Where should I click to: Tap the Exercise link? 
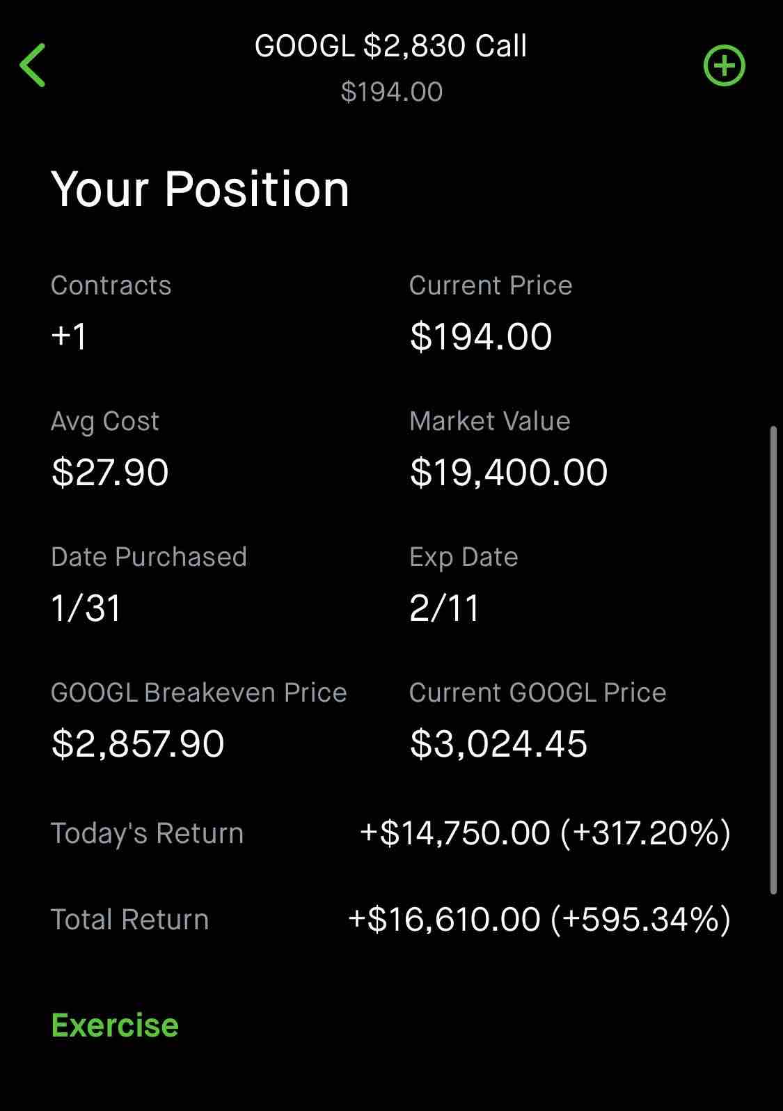(115, 1025)
